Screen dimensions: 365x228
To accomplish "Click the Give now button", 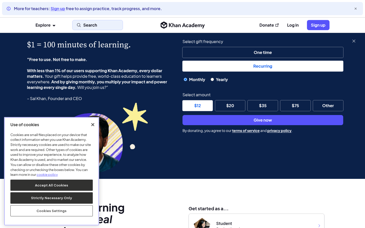I will pos(263,120).
